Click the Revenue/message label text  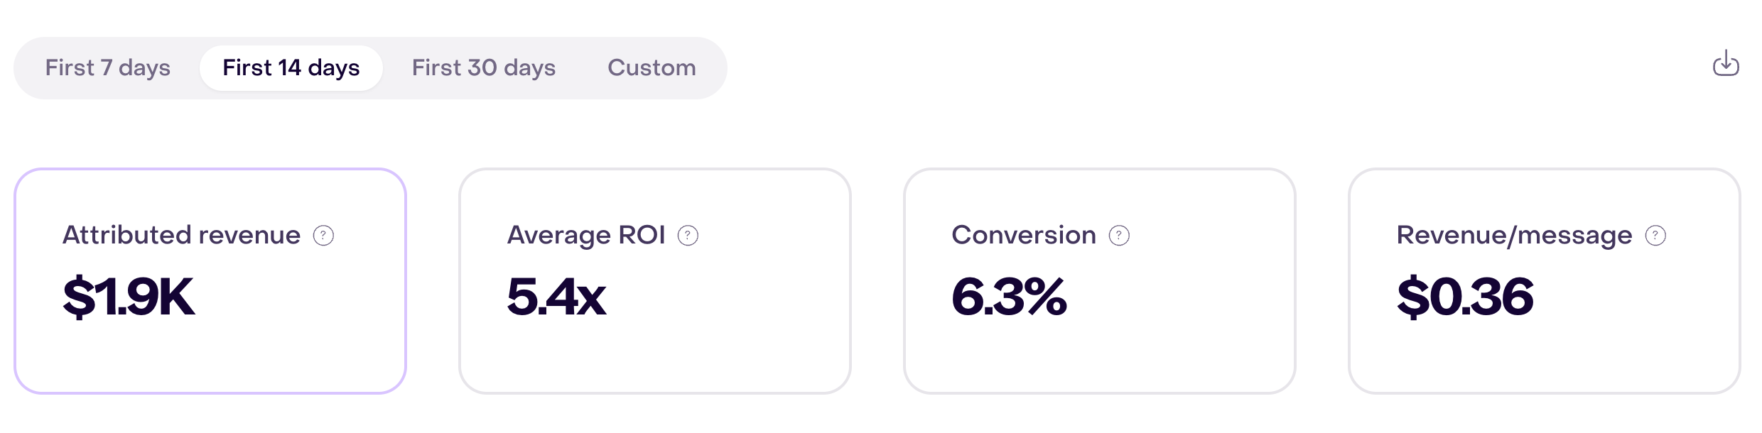point(1514,235)
